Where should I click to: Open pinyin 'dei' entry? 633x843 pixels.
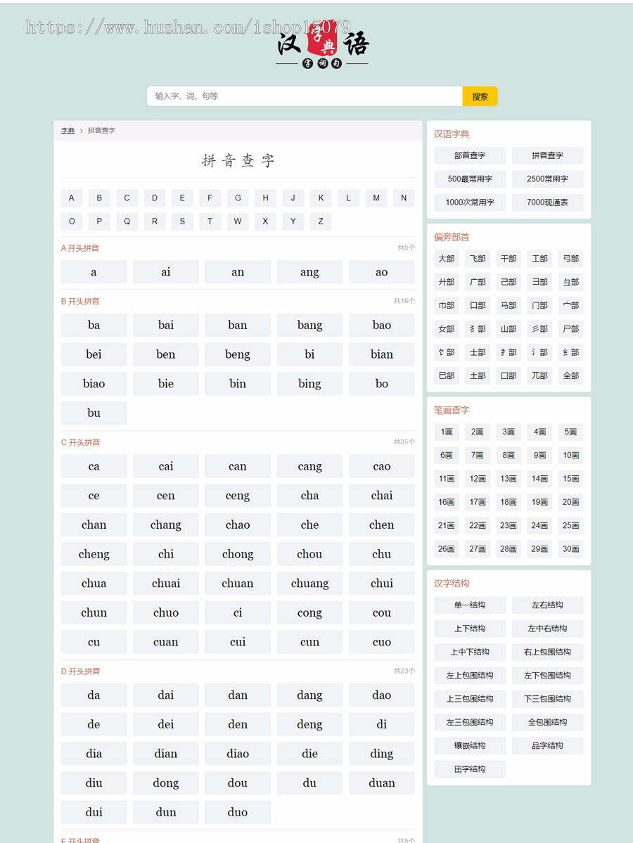coord(166,724)
